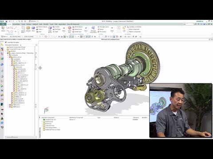Click the Edge Blend icon
The height and width of the screenshot is (159, 213).
[50, 28]
